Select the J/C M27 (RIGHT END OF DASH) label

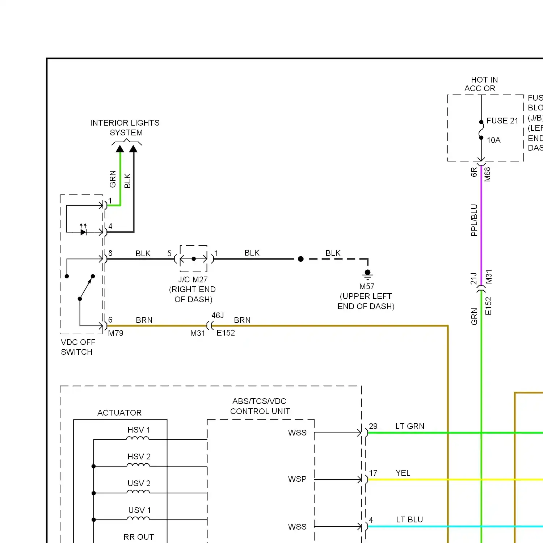click(x=193, y=290)
